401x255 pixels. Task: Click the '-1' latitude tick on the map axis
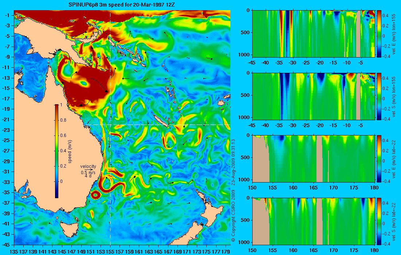tap(8, 15)
